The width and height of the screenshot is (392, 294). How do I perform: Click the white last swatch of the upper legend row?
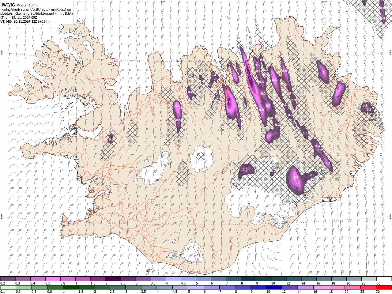pos(384,279)
